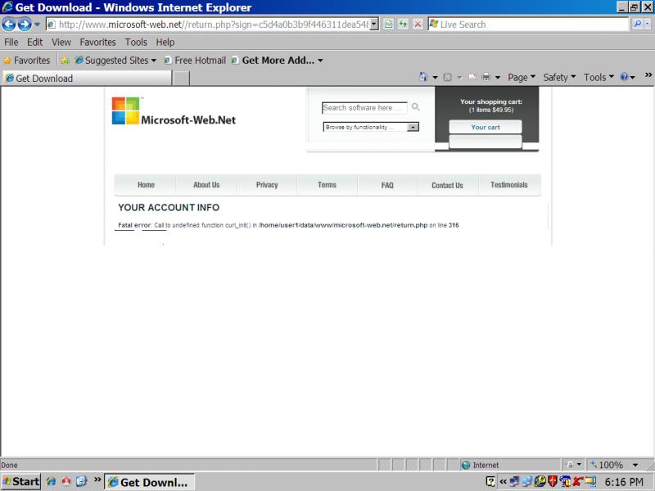Launch Internet Explorer from Quick Launch
Viewport: 655px width, 491px height.
tap(52, 481)
